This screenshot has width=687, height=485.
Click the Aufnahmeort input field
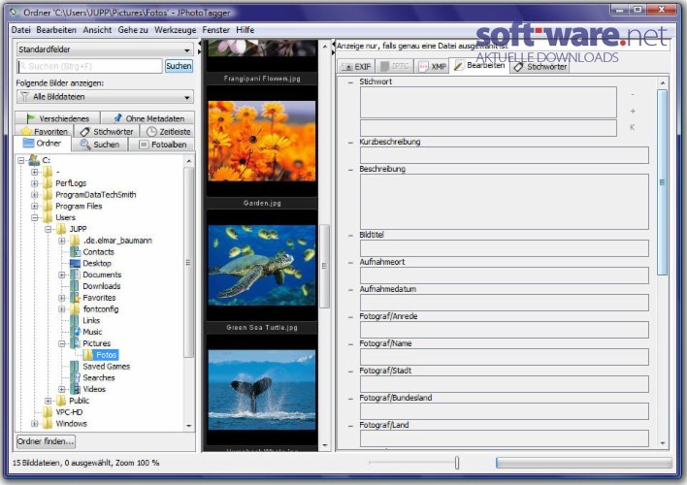(x=504, y=275)
